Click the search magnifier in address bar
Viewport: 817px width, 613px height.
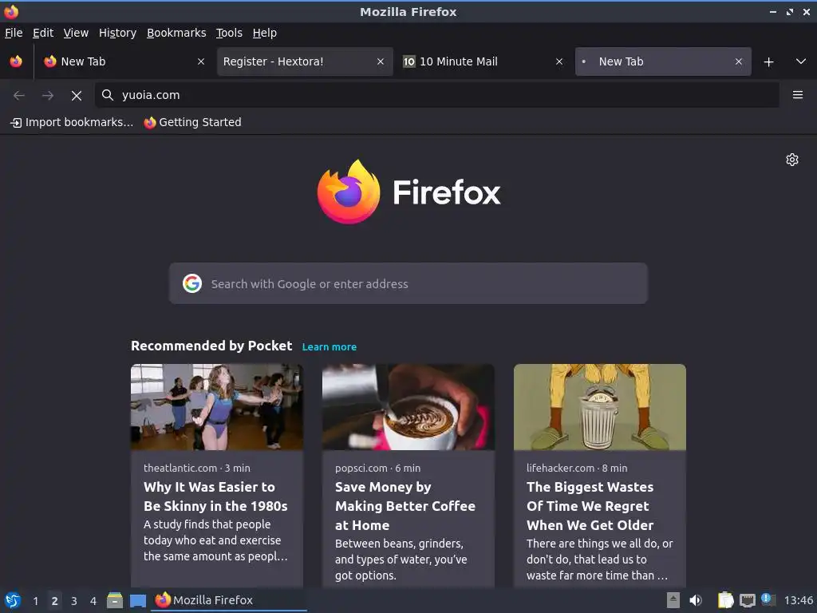click(108, 95)
